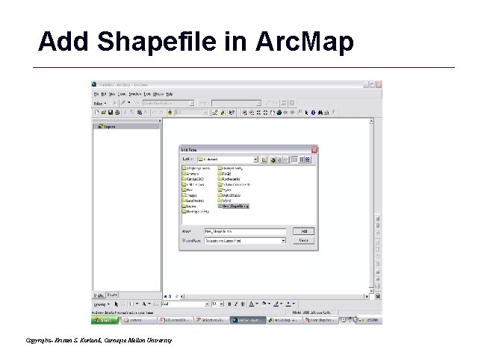This screenshot has width=478, height=358.
Task: Select the New_Shapefile.shp file
Action: [234, 206]
